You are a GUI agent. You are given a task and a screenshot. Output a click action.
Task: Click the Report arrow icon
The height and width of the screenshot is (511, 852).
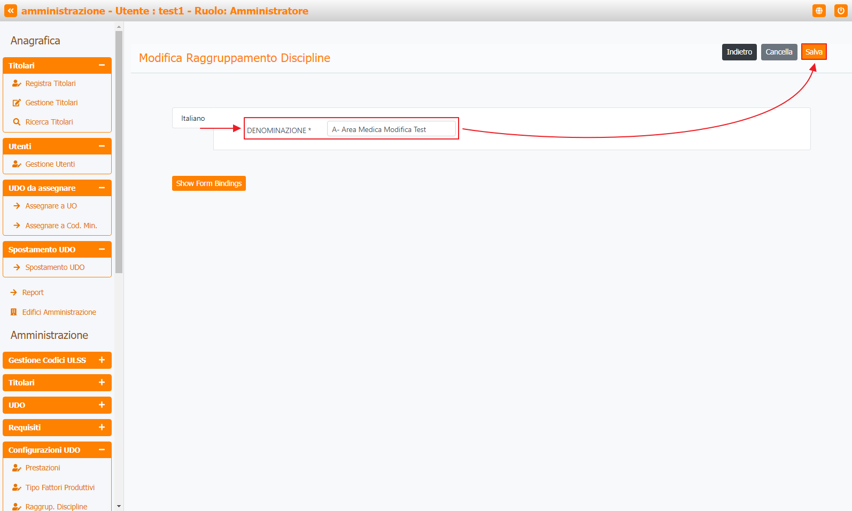pos(14,292)
